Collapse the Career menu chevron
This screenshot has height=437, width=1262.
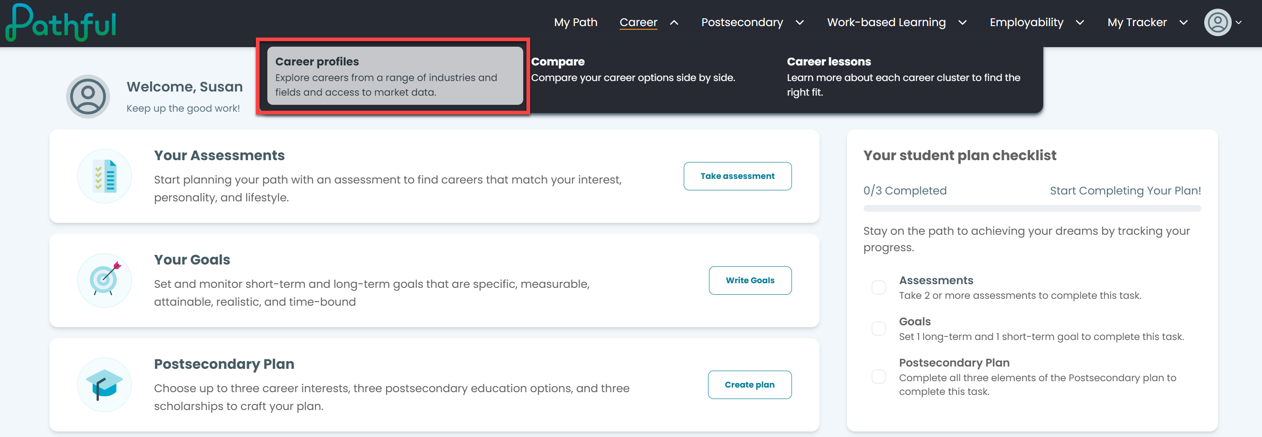[674, 22]
